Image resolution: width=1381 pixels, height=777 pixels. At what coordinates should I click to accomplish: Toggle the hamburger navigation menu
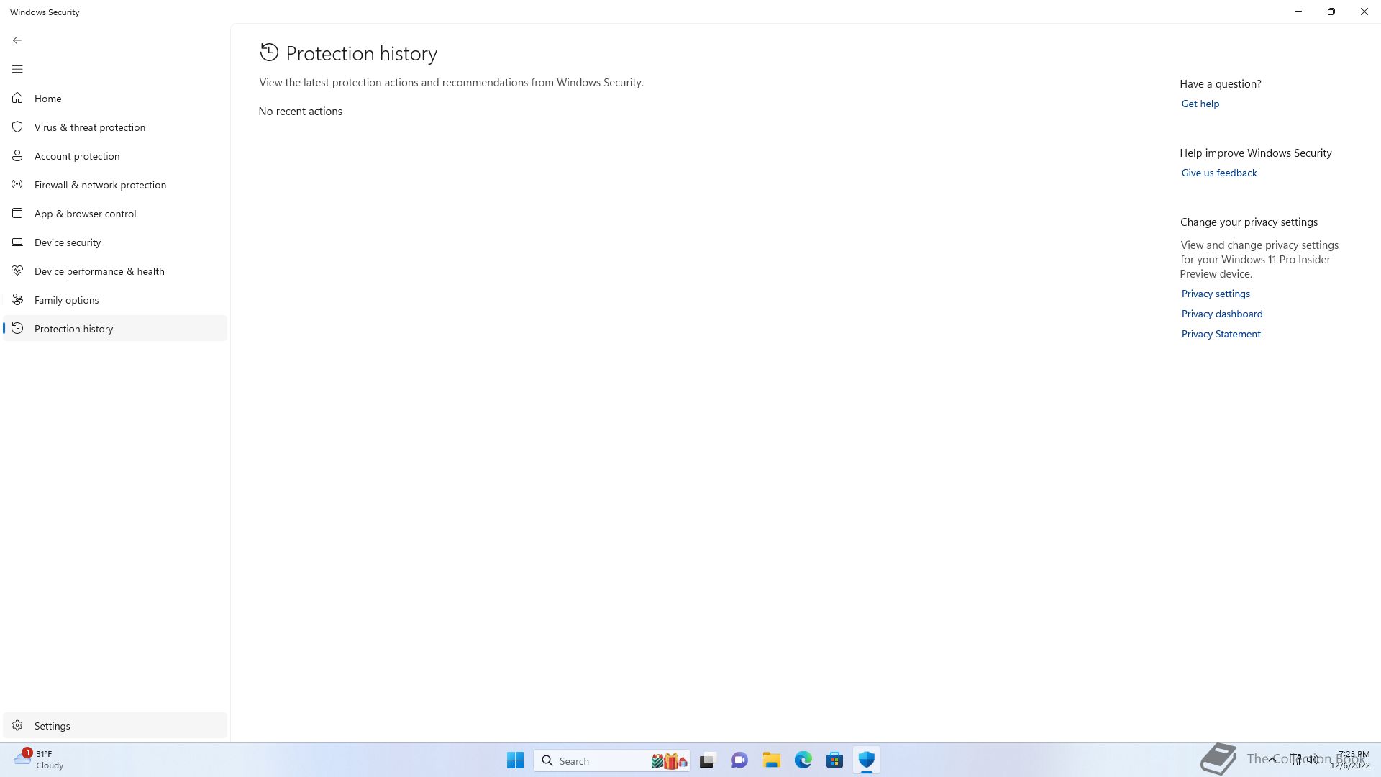point(17,69)
